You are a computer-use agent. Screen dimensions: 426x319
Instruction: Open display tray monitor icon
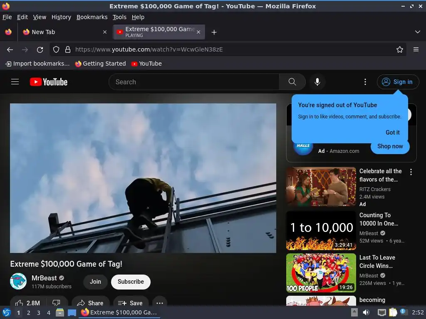[382, 312]
